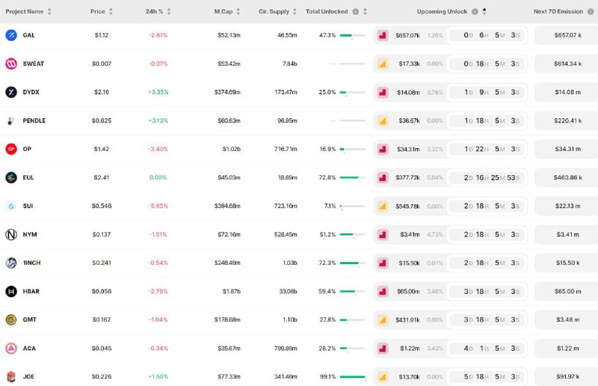The height and width of the screenshot is (386, 598).
Task: Click the yellow linear unlock icon in SUI row
Action: (x=383, y=206)
